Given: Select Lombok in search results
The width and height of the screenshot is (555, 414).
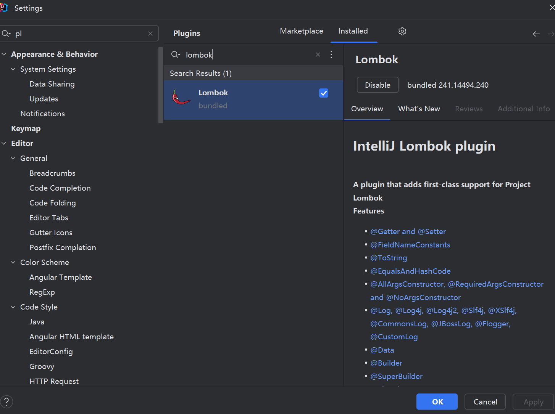Looking at the screenshot, I should 253,100.
